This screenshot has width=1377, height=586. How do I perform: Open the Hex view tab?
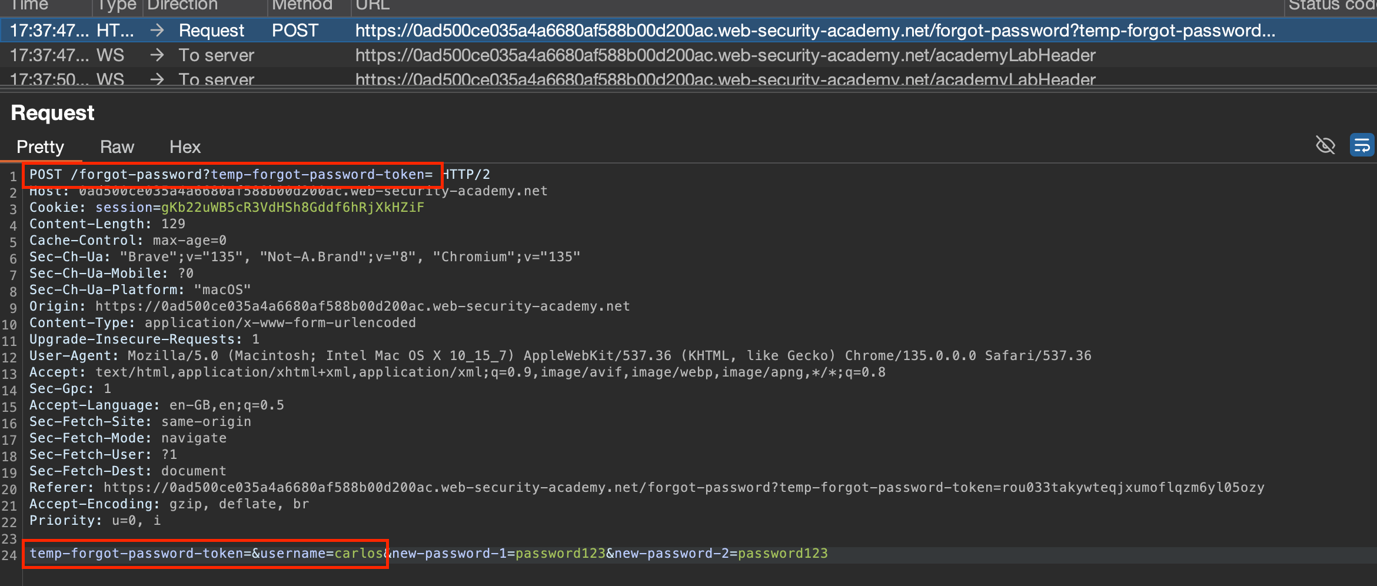[185, 147]
